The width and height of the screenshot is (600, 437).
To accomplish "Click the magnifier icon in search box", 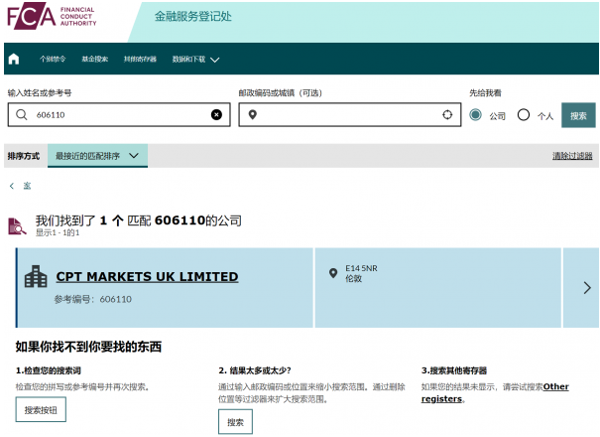I will click(21, 115).
